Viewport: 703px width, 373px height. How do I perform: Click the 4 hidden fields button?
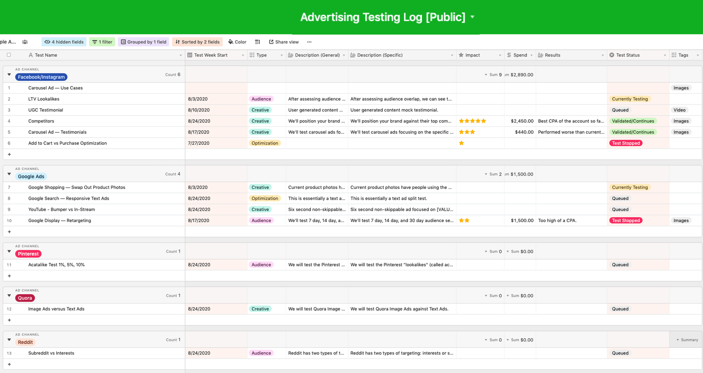(64, 42)
